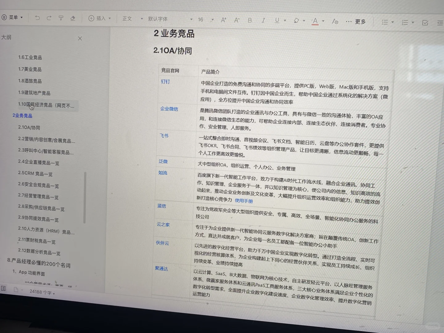Screen dimensions: 444x333
Task: Toggle italic formatting
Action: 263,20
